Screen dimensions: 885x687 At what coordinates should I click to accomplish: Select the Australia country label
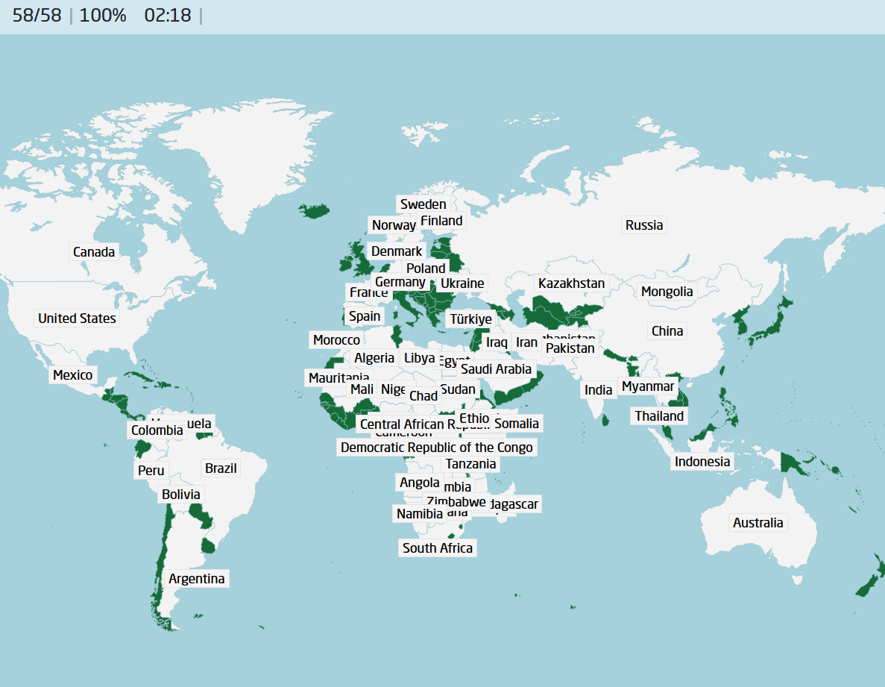pyautogui.click(x=758, y=523)
